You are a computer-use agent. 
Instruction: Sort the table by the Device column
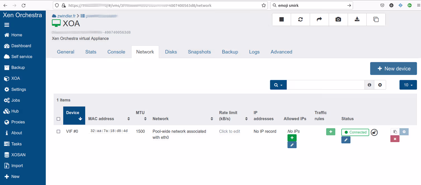(x=74, y=116)
